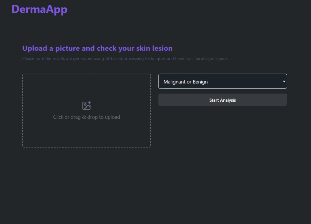Select the 'Malignant or Benign' option text
Screen dimensions: 311x224
[186, 82]
